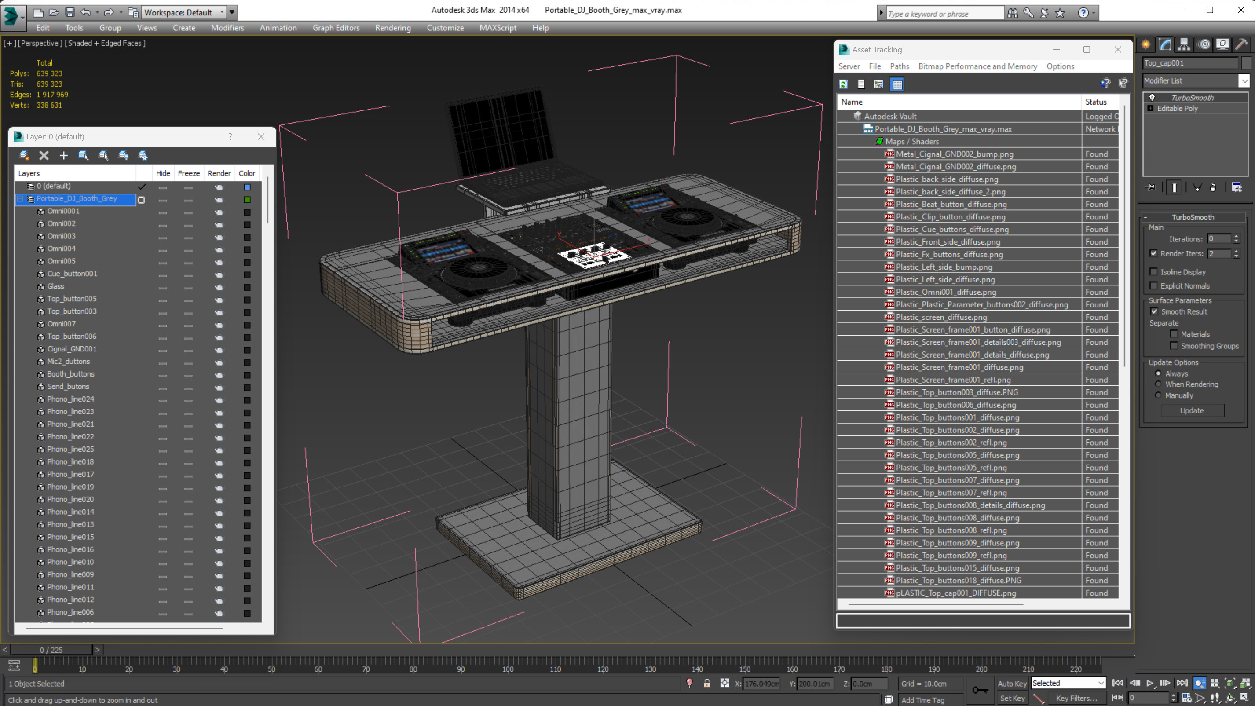Click the Iterations value field
Viewport: 1255px width, 706px height.
click(1219, 239)
